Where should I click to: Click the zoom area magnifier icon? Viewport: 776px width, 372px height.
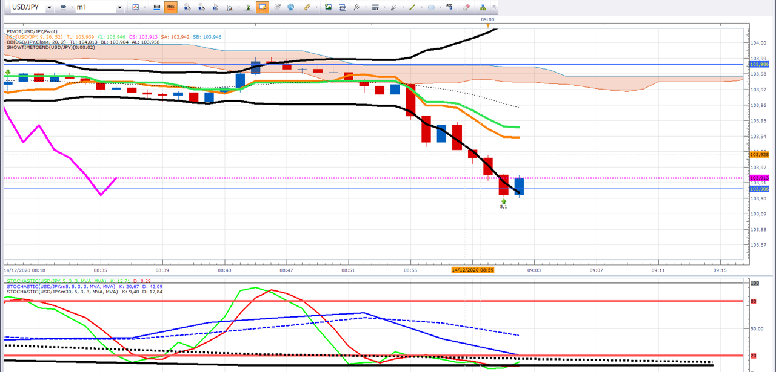pyautogui.click(x=229, y=7)
